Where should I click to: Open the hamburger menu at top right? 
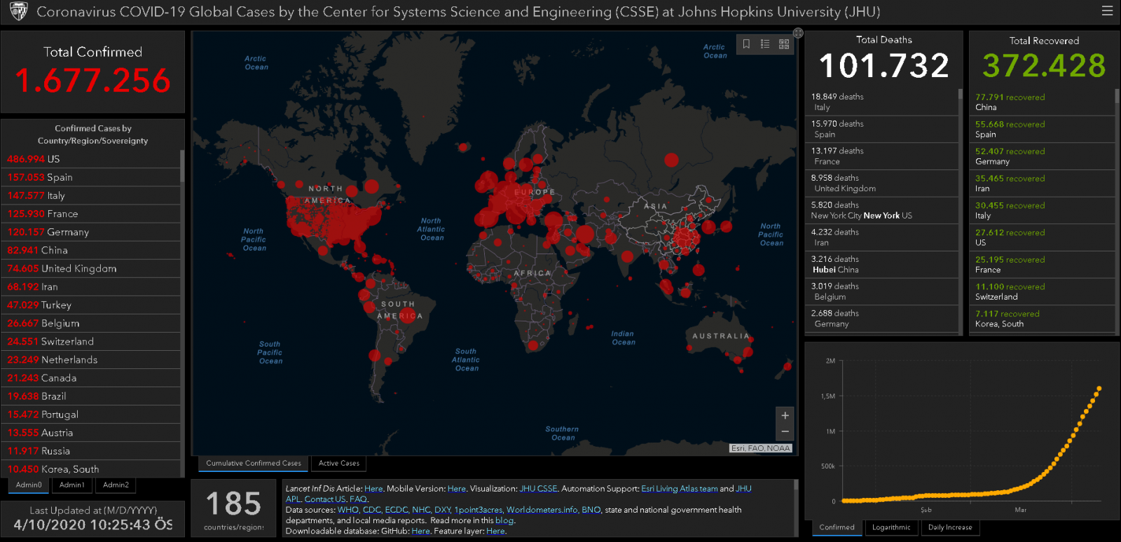[x=1107, y=11]
